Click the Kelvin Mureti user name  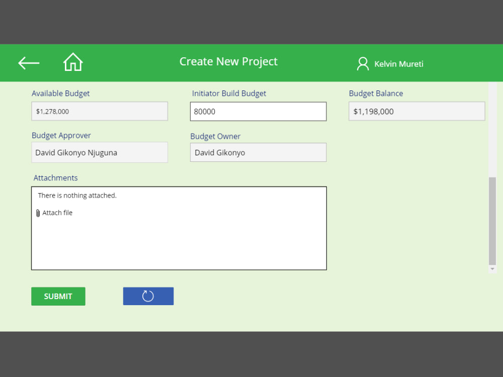point(399,64)
